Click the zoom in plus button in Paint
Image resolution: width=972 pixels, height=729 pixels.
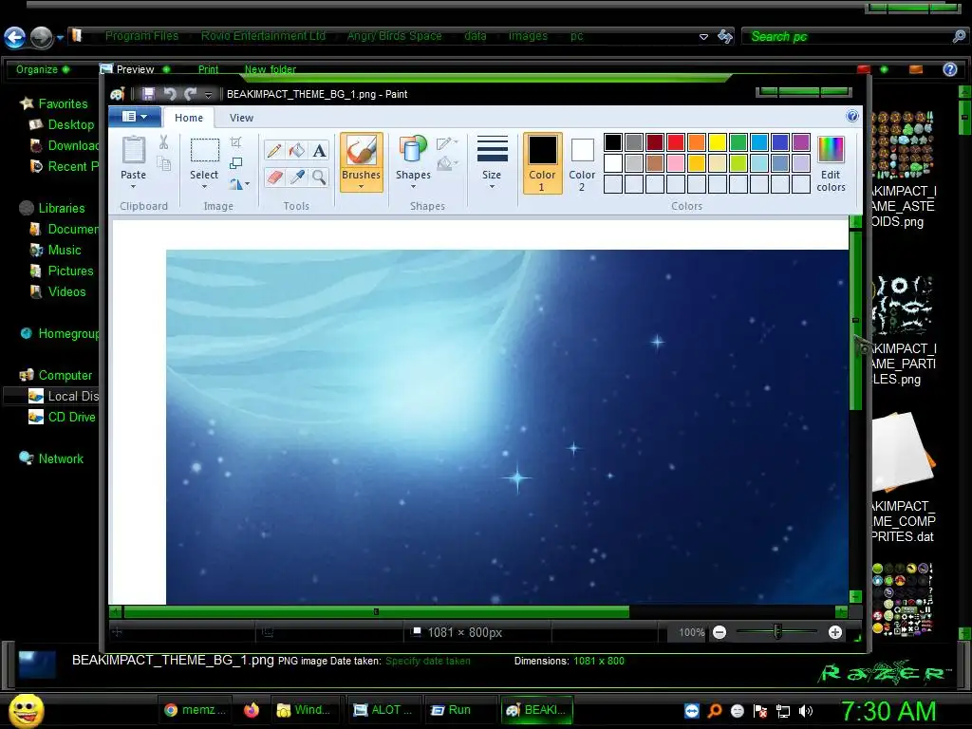tap(835, 632)
